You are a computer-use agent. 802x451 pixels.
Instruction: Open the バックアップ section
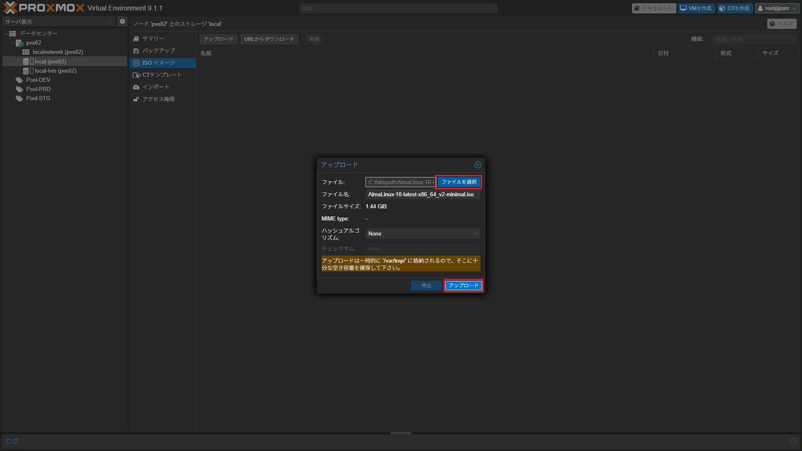158,51
